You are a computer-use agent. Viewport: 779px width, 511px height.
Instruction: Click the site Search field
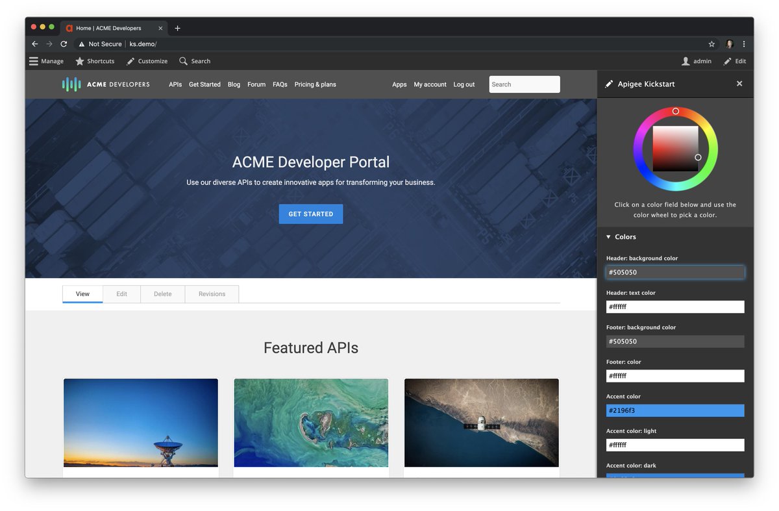click(x=525, y=84)
